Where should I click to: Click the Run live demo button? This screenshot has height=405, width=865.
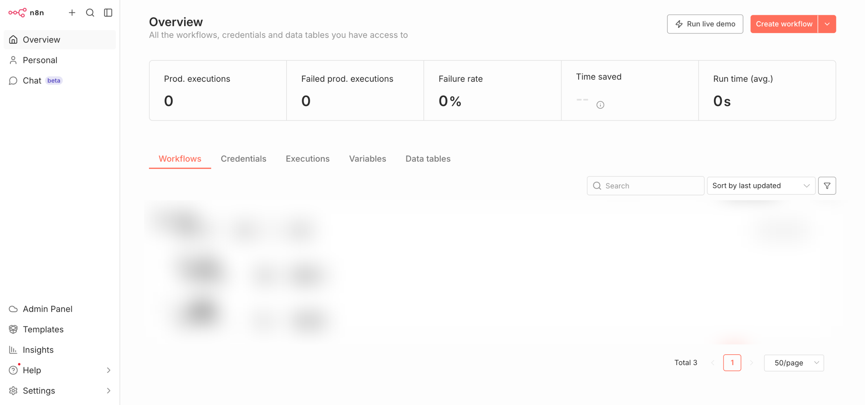705,24
